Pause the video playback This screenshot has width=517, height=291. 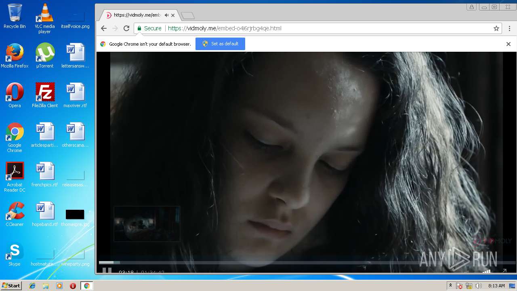(x=107, y=271)
